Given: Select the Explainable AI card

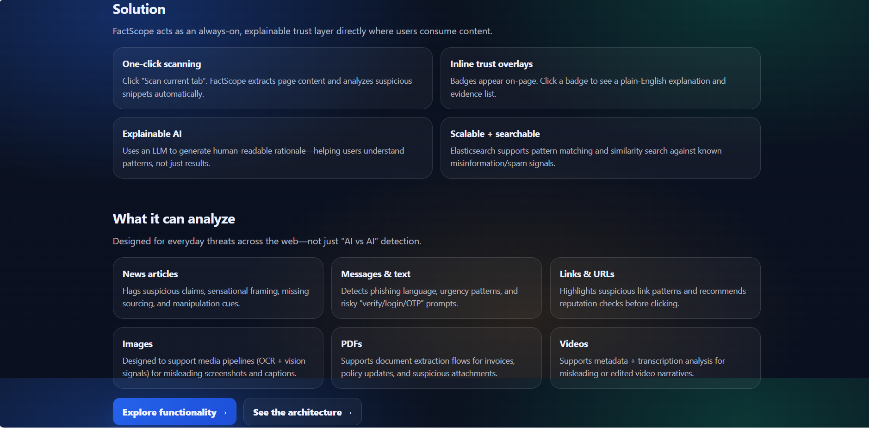Looking at the screenshot, I should click(273, 148).
